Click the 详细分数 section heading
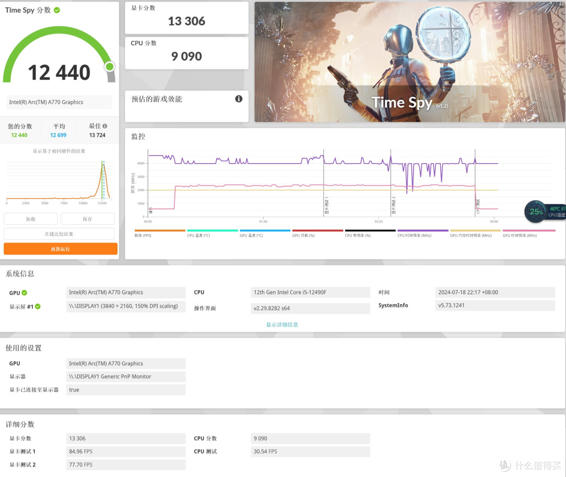The width and height of the screenshot is (566, 477). [20, 424]
